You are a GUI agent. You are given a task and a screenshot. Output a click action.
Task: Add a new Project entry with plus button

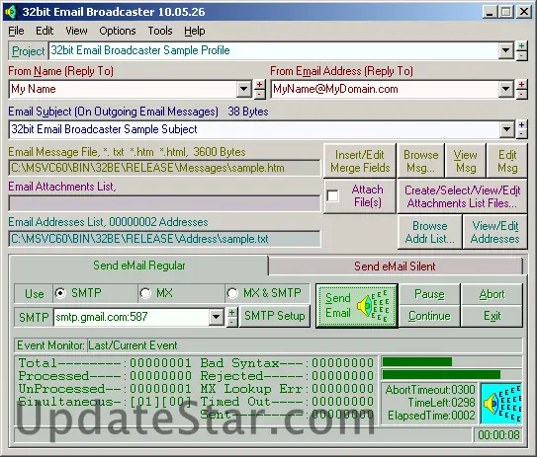521,46
